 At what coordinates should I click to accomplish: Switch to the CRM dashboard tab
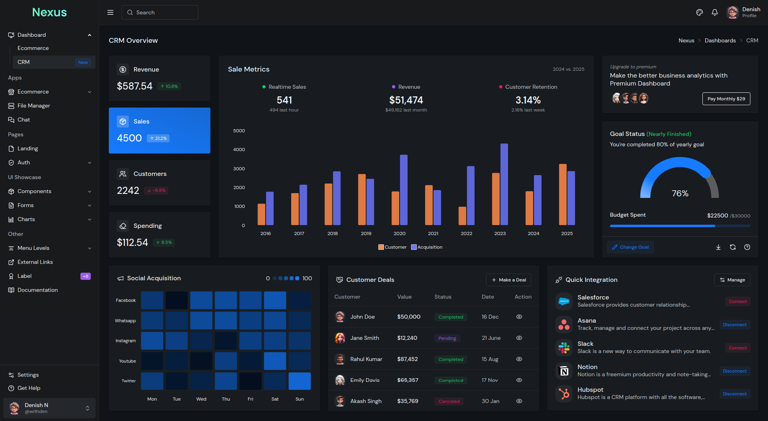click(x=24, y=62)
